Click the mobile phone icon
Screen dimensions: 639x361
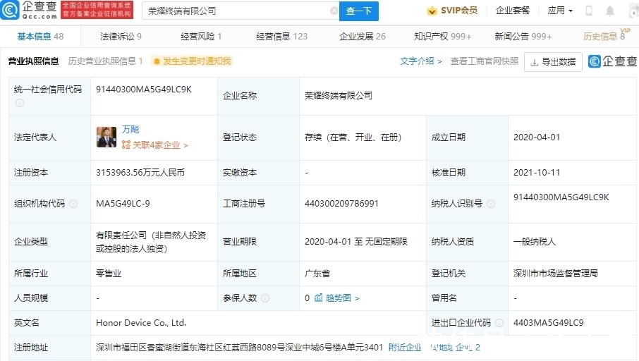click(x=588, y=11)
